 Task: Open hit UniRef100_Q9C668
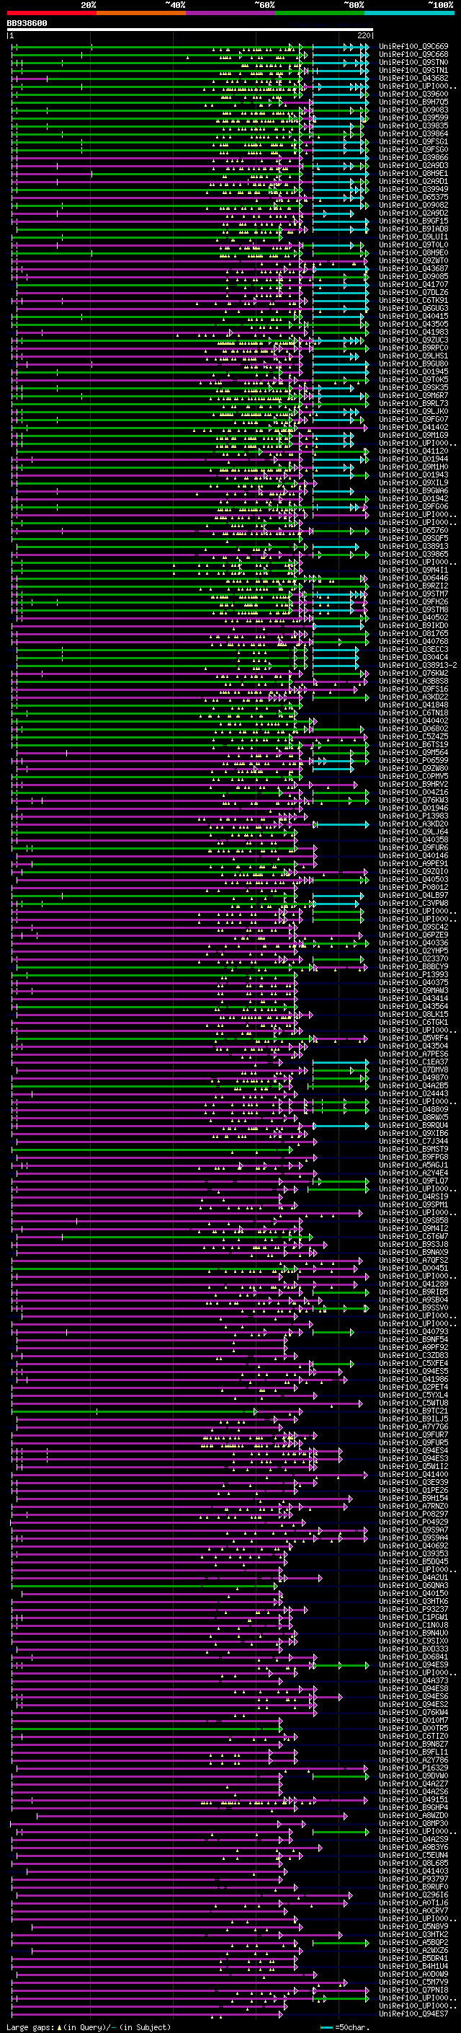point(413,55)
